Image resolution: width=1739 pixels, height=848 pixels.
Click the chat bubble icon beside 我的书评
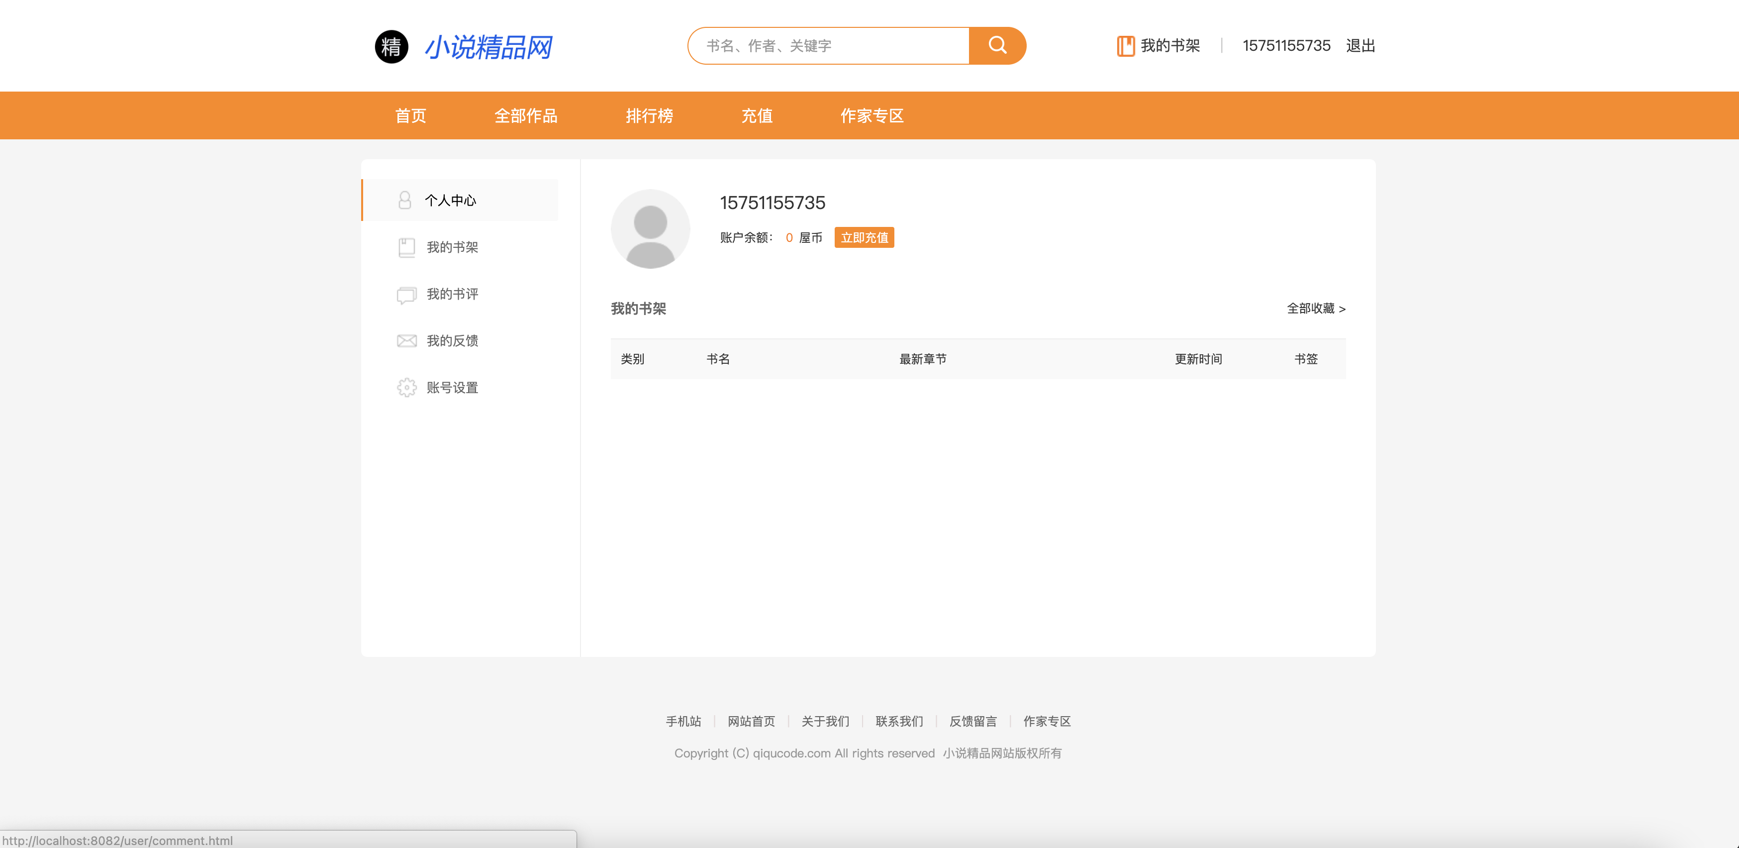(406, 295)
